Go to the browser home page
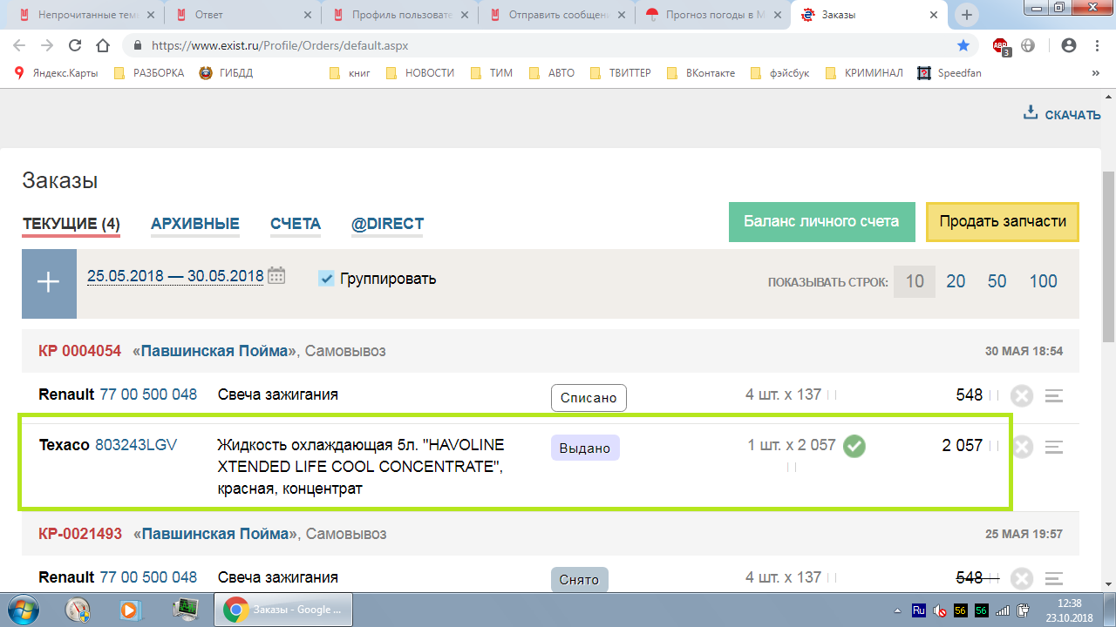Viewport: 1116px width, 627px height. pyautogui.click(x=103, y=45)
